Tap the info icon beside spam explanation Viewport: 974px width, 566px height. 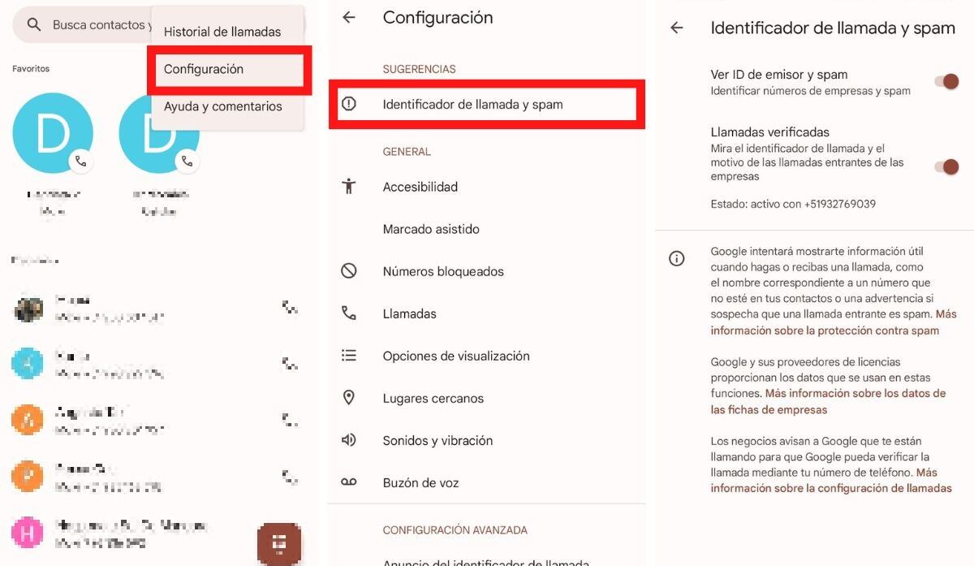tap(677, 258)
